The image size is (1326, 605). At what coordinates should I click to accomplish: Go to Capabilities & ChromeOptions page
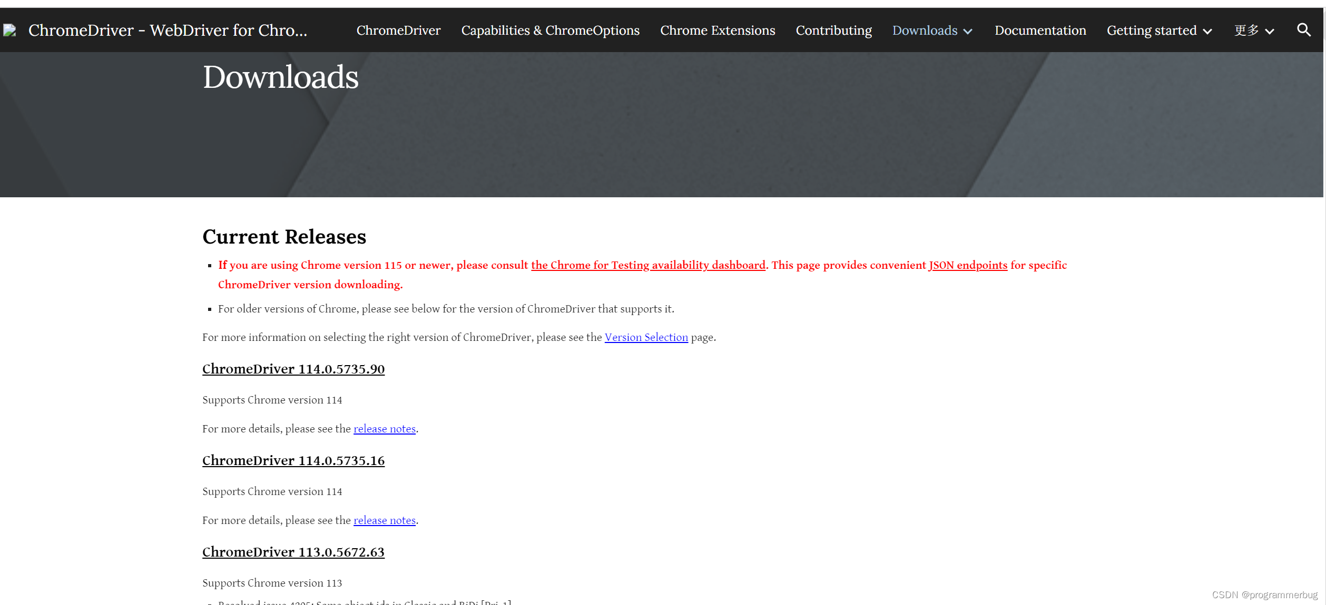click(x=550, y=31)
